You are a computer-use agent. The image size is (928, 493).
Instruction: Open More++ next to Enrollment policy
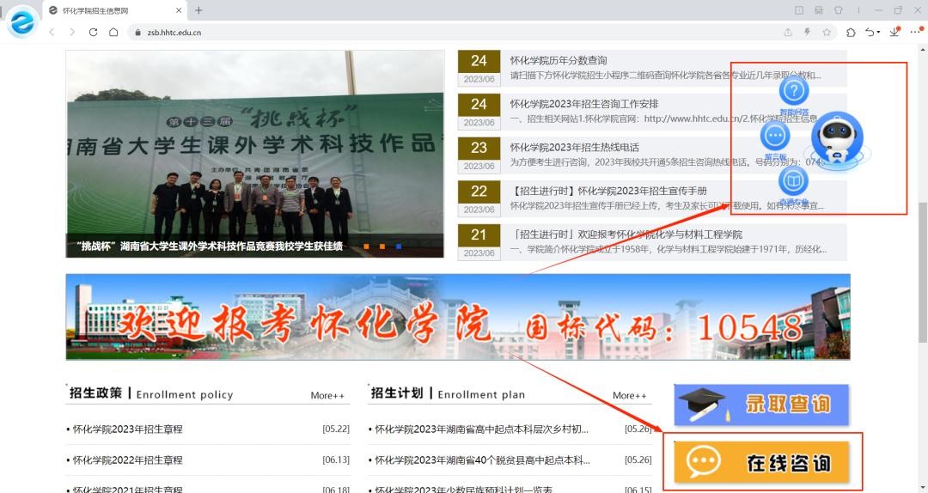(327, 395)
